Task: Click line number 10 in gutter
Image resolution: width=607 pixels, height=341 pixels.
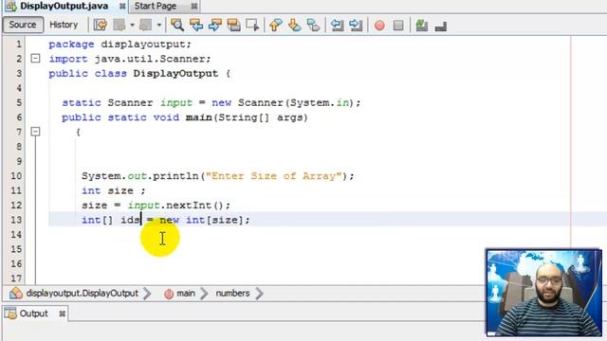Action: tap(16, 176)
